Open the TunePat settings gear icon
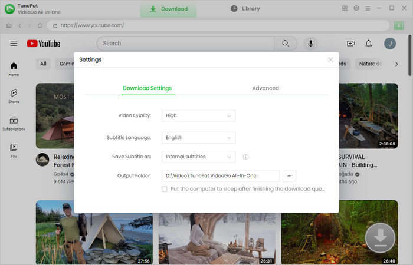The image size is (413, 265). point(356,8)
